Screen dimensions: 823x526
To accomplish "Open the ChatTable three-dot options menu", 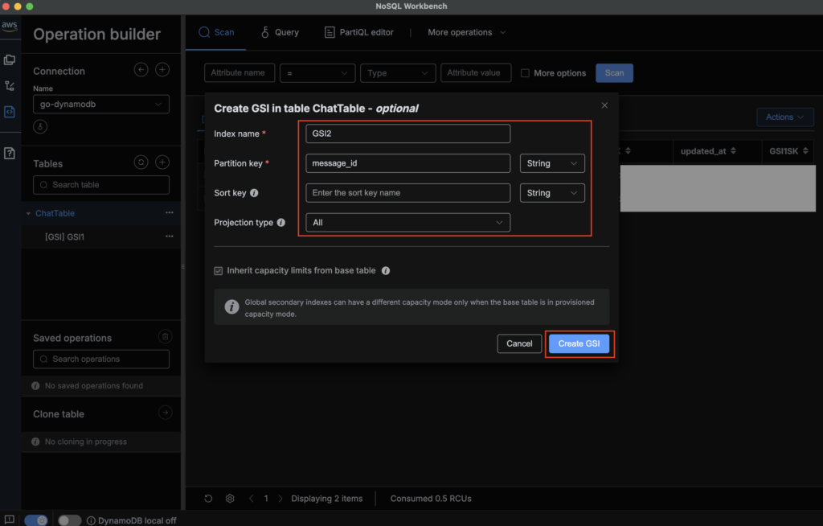I will pyautogui.click(x=169, y=213).
